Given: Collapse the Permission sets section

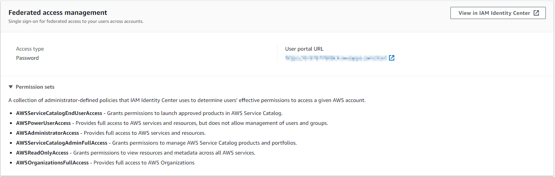Looking at the screenshot, I should point(31,87).
